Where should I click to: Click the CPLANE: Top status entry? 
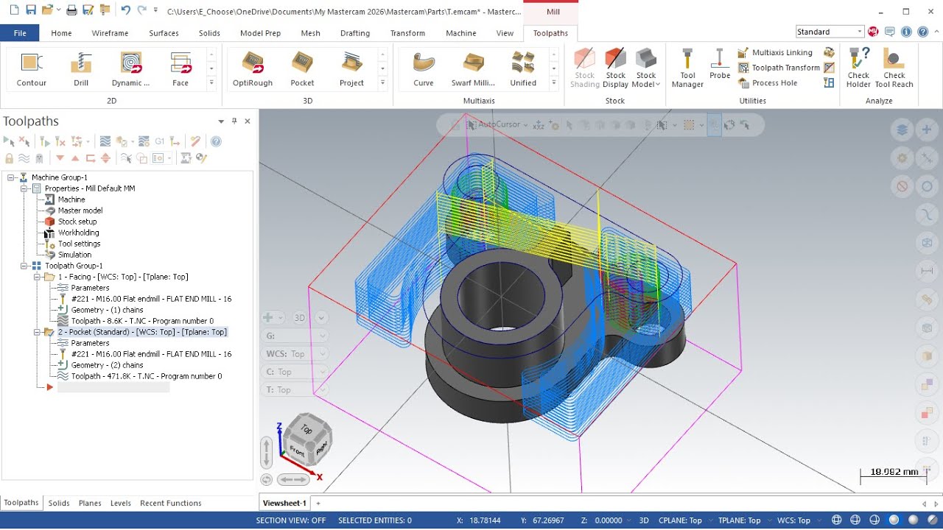(x=679, y=520)
